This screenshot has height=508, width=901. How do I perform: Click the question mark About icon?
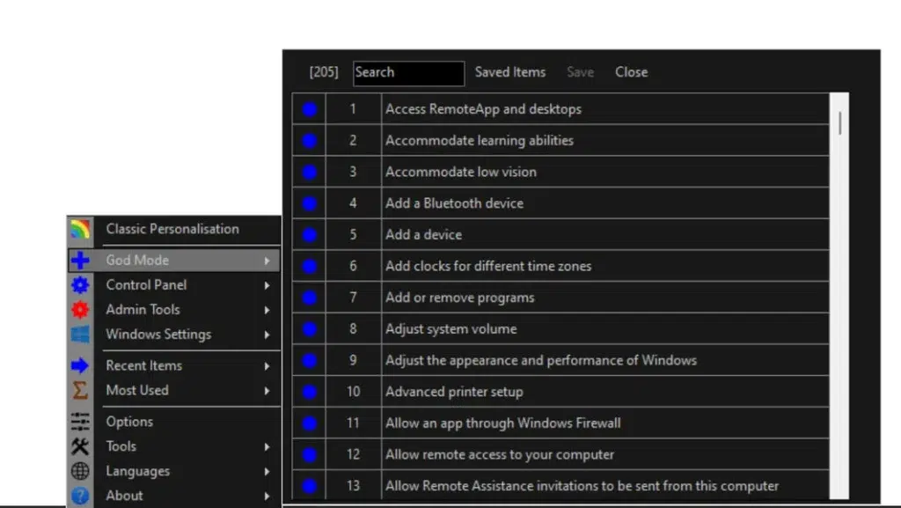click(80, 496)
